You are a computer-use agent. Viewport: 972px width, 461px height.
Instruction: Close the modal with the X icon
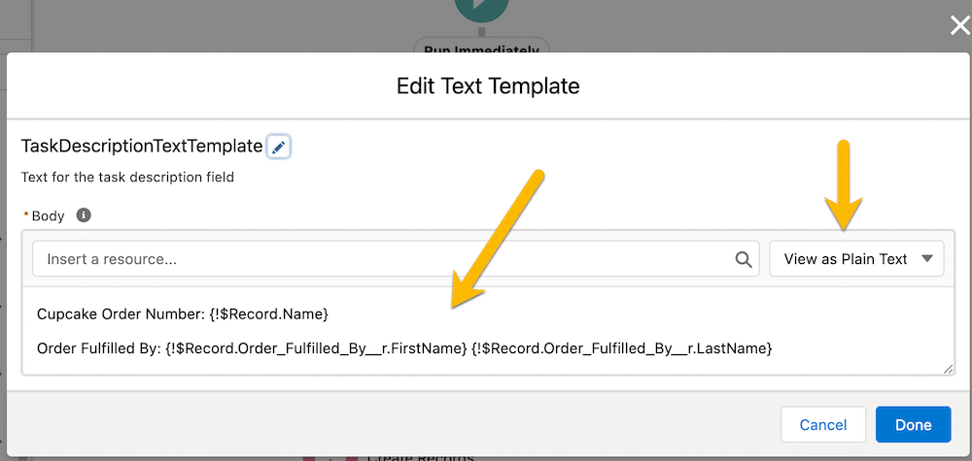click(960, 26)
